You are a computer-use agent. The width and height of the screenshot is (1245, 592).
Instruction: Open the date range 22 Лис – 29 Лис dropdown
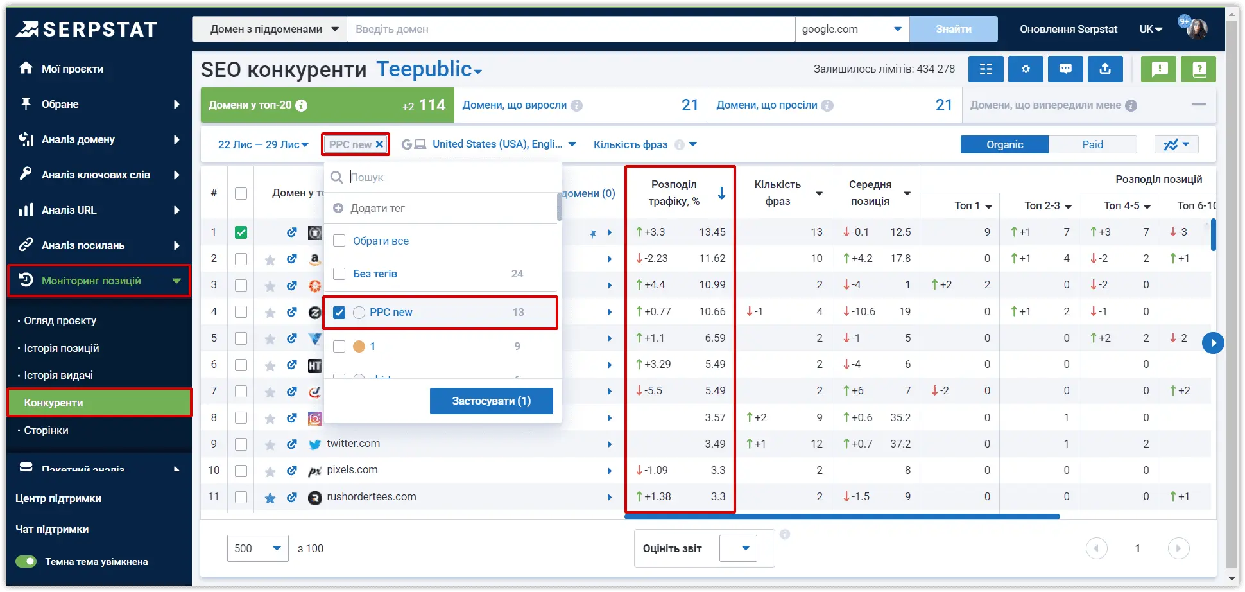(263, 145)
